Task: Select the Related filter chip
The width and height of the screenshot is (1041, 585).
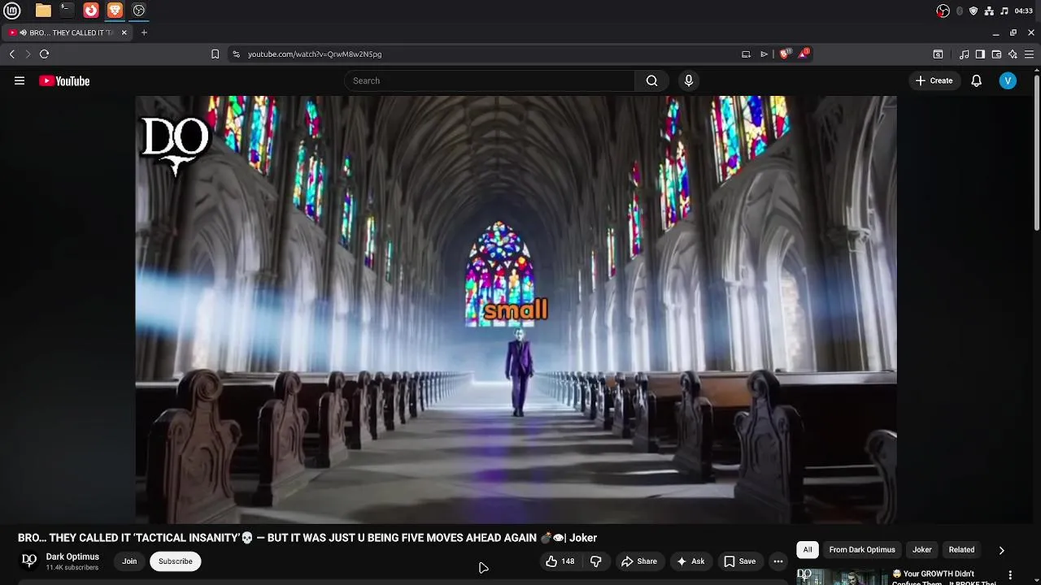Action: [x=961, y=550]
